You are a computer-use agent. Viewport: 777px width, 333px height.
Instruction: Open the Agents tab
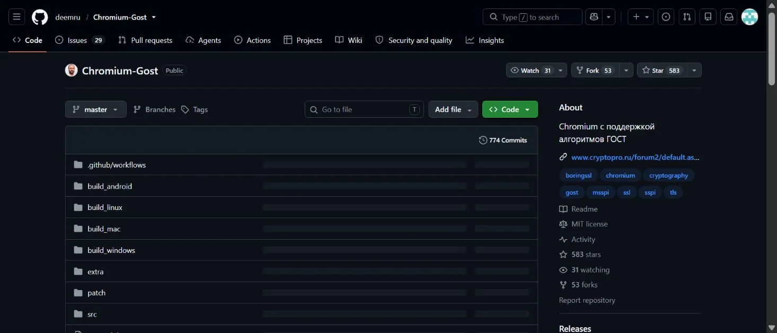(x=204, y=40)
